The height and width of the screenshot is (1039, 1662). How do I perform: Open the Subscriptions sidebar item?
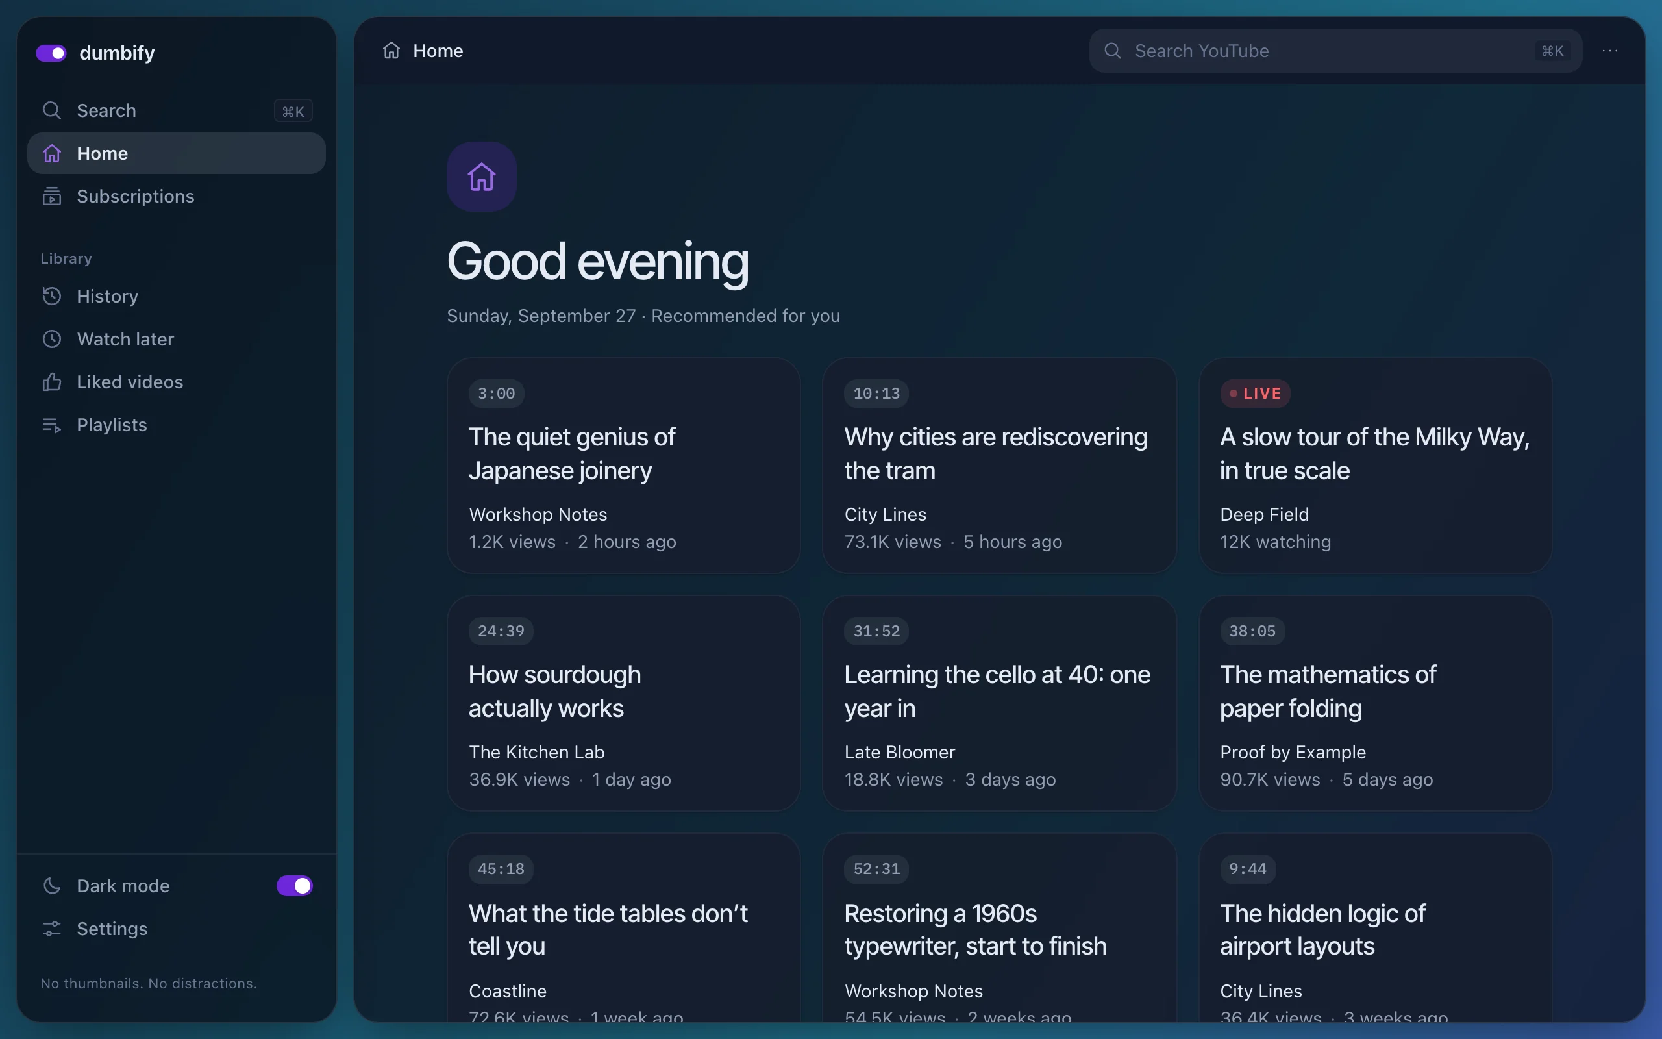pyautogui.click(x=177, y=197)
